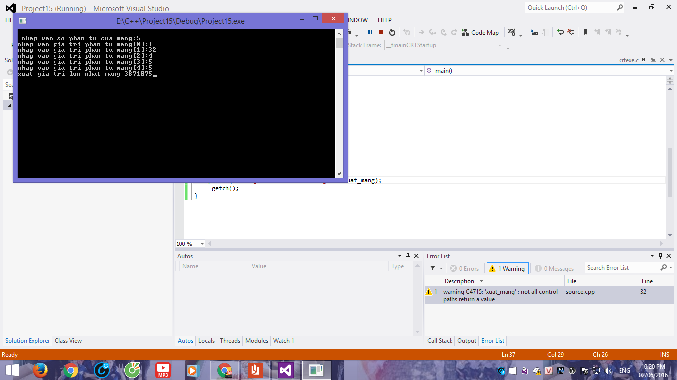Stop debugging with the red square
The image size is (677, 380).
pos(381,32)
